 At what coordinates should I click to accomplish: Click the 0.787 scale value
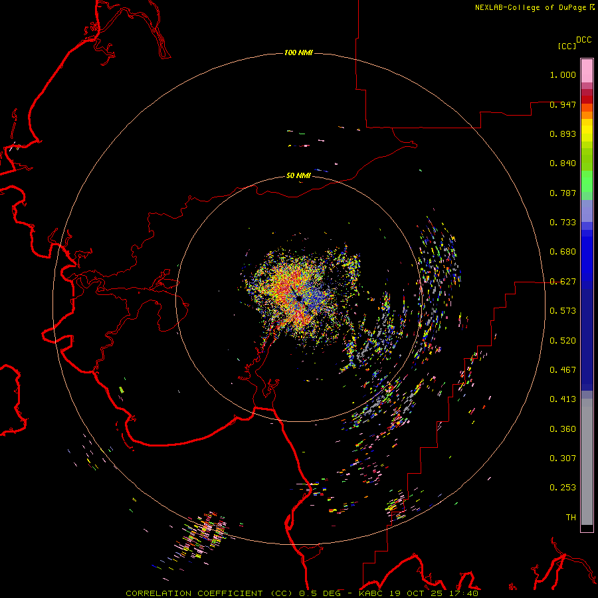coord(563,193)
